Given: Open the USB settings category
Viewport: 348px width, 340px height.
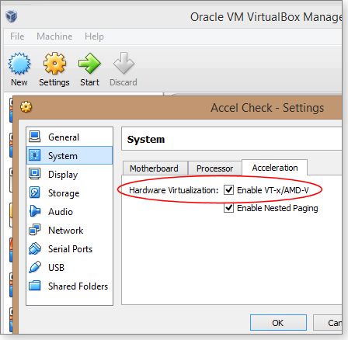Looking at the screenshot, I should tap(69, 268).
